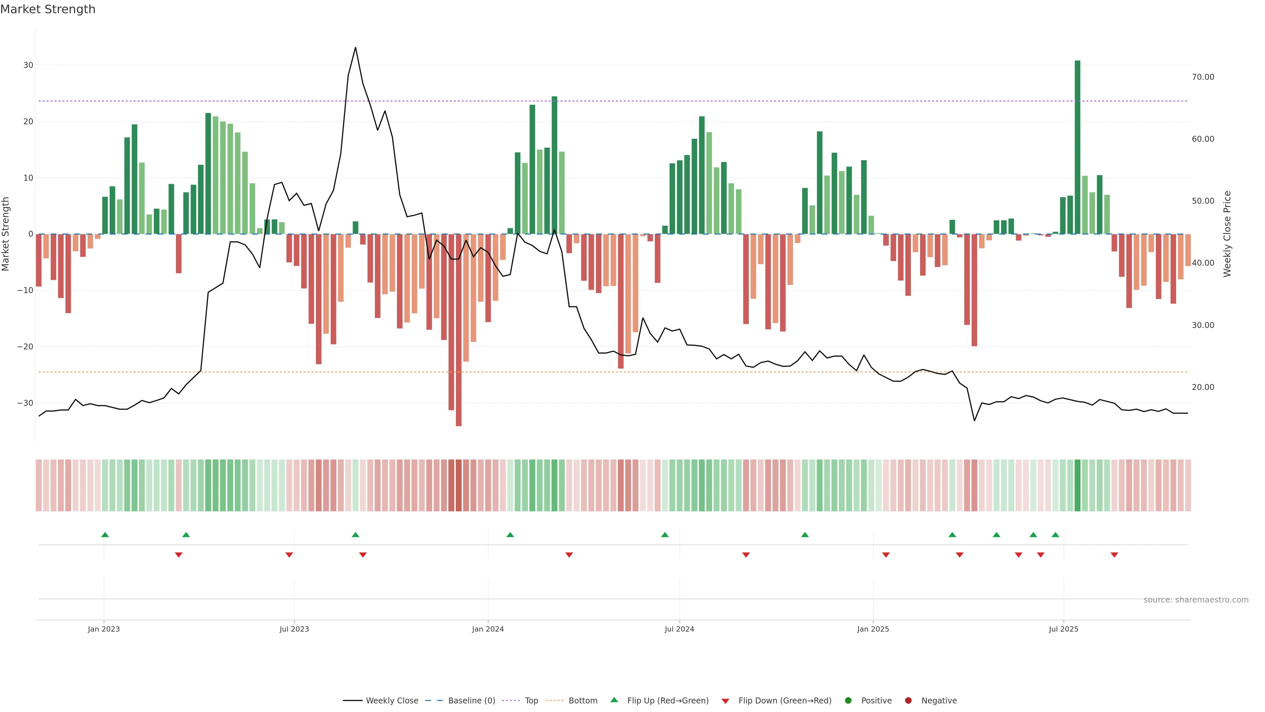Viewport: 1265px width, 712px height.
Task: Click the leftmost red flip-down triangle marker
Action: [179, 555]
